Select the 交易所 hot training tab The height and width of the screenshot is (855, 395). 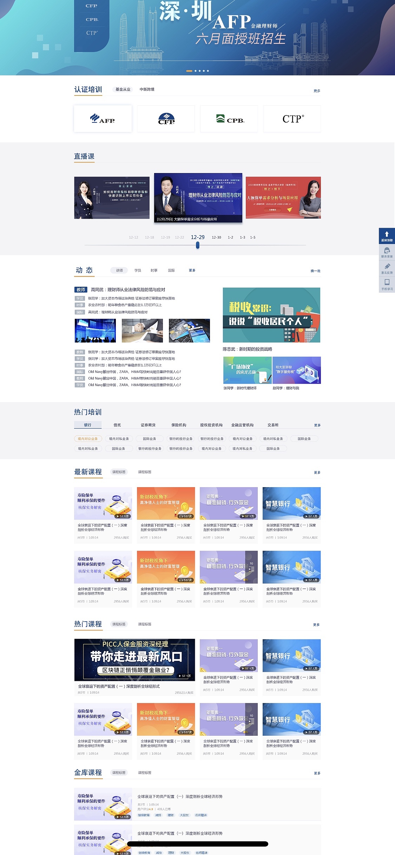tap(273, 425)
